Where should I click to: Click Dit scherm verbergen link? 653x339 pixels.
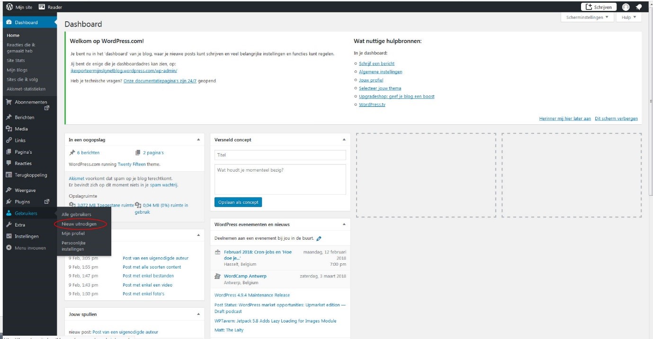coord(616,119)
